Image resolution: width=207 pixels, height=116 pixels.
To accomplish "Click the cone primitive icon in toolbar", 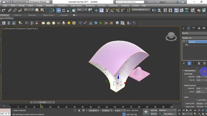I will [64, 23].
